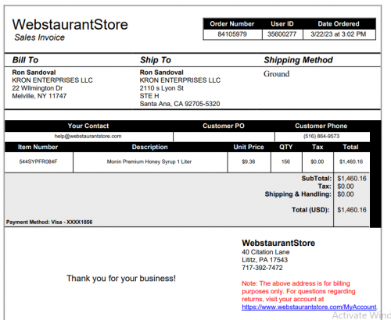
Task: Select the Ground shipping method text
Action: click(x=276, y=73)
